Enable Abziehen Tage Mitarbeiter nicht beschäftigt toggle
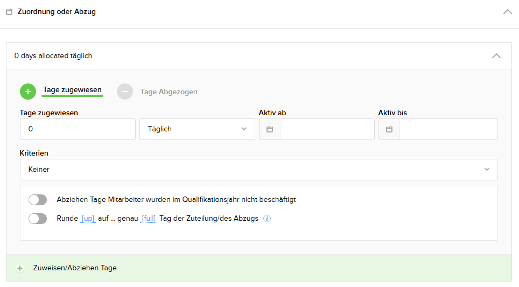519x287 pixels. [x=38, y=200]
